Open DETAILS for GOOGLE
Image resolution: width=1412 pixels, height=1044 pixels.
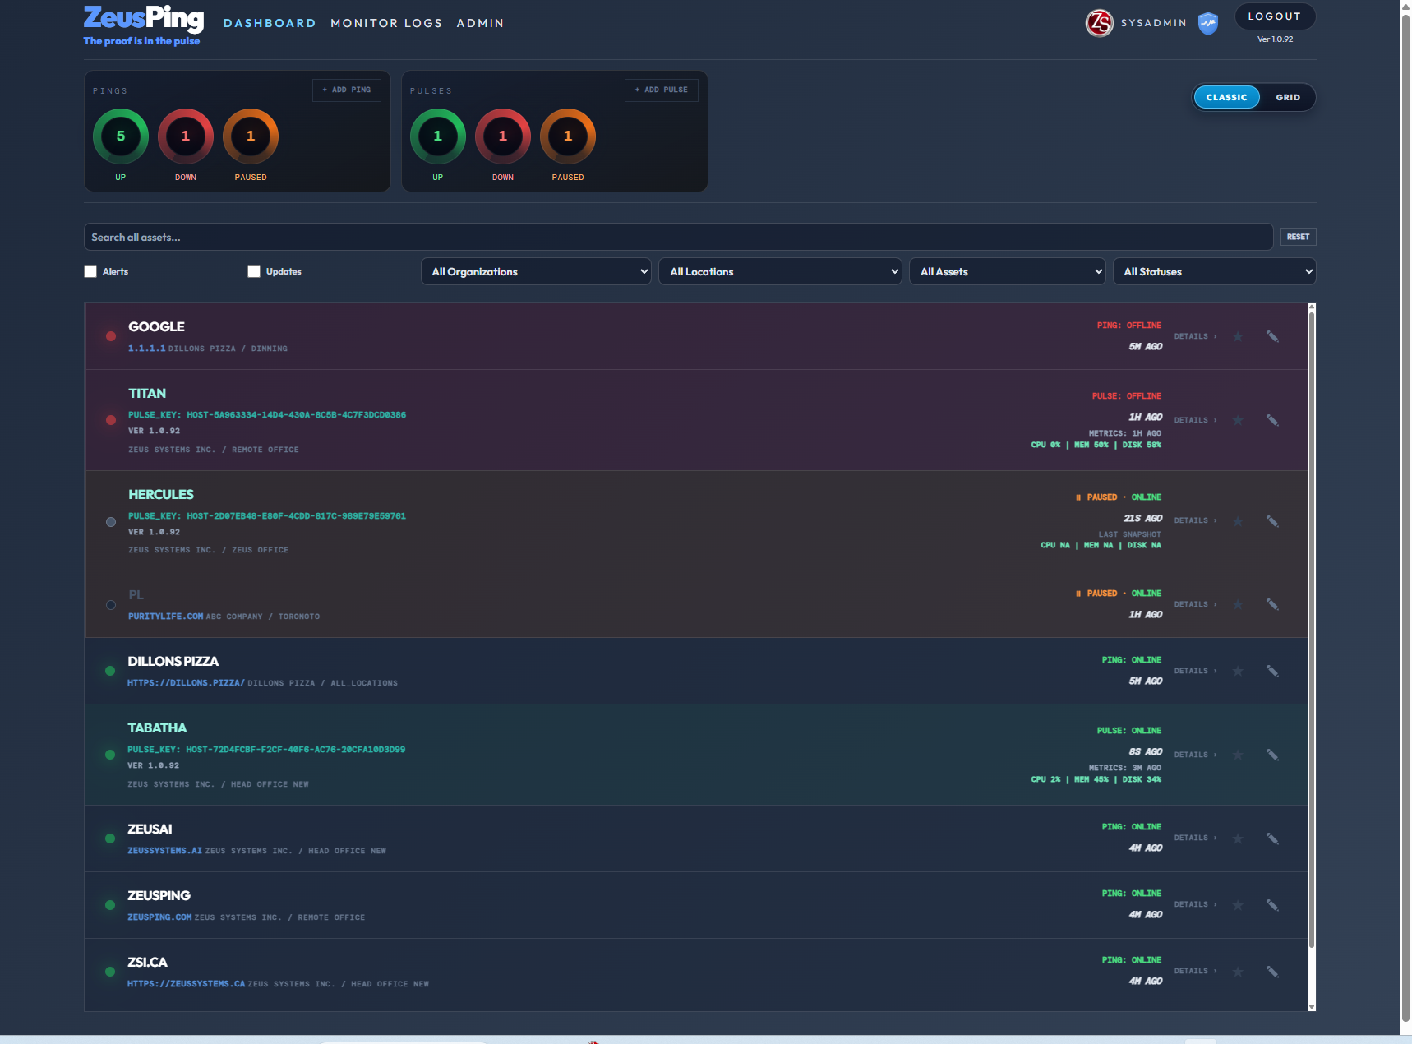pos(1195,336)
